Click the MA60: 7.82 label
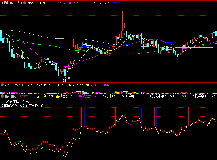The width and height of the screenshot is (217, 160). [x=85, y=3]
